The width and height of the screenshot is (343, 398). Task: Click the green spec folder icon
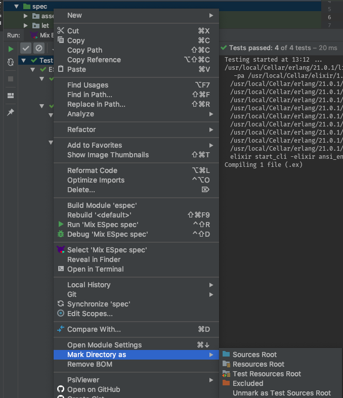click(27, 6)
